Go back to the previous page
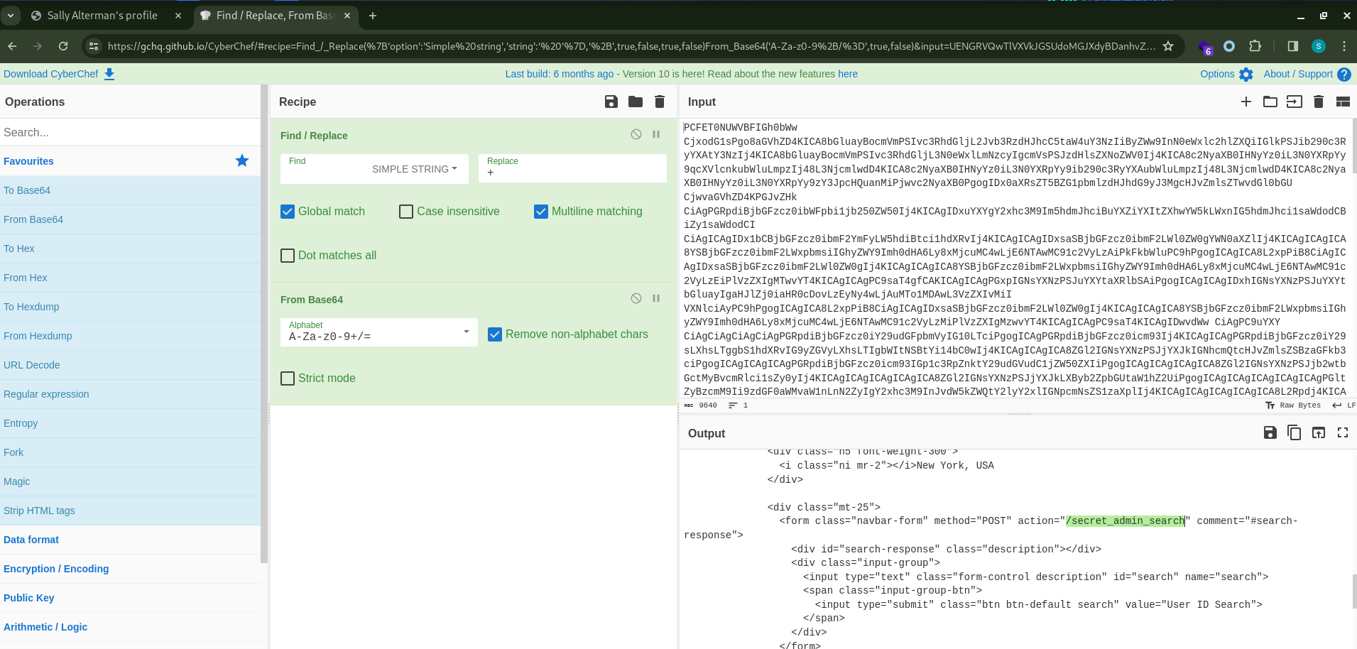 12,46
